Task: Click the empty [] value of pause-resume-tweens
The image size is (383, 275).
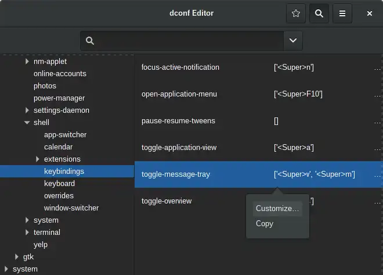Action: [276, 121]
